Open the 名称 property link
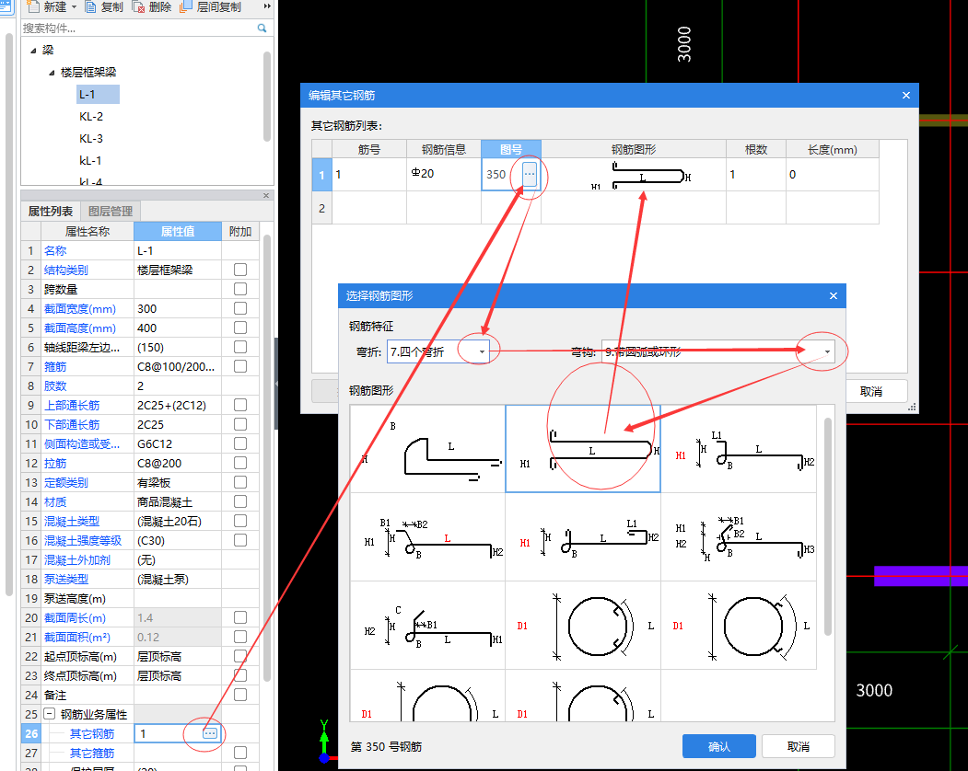The height and width of the screenshot is (771, 968). click(55, 250)
